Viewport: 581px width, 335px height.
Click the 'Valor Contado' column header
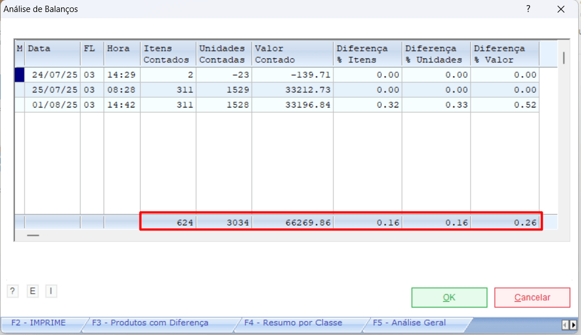[292, 54]
